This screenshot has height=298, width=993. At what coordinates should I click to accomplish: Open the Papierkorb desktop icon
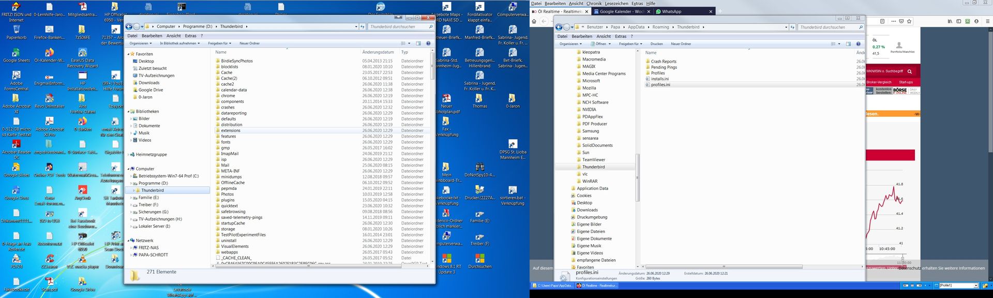coord(16,30)
